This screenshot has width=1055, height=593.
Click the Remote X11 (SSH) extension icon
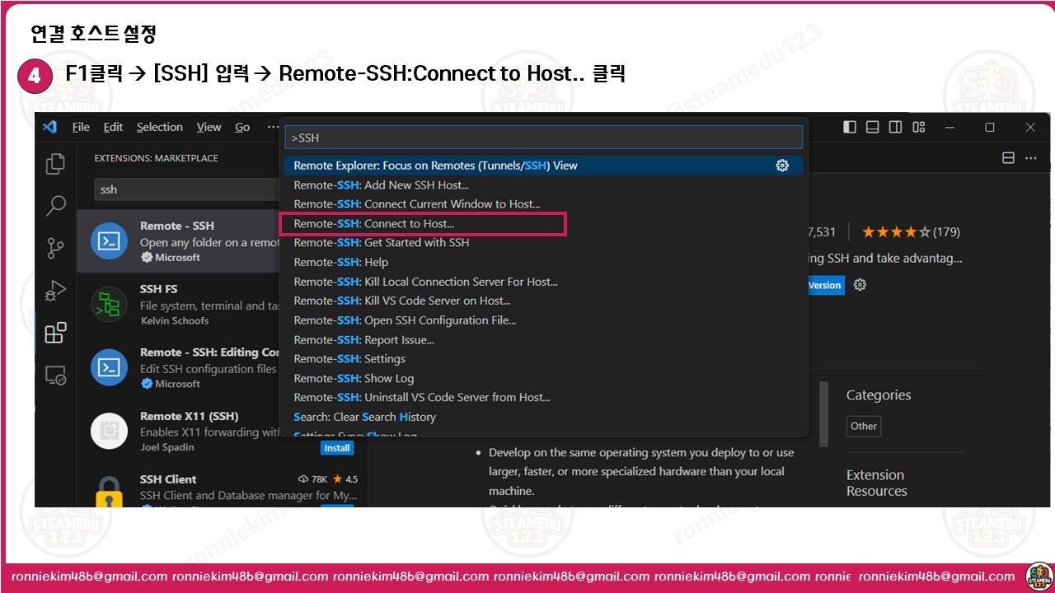(109, 431)
